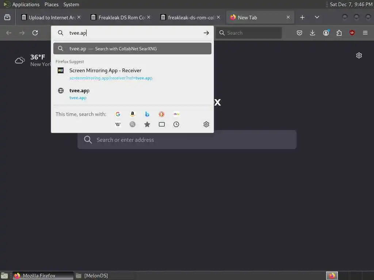Search this time with Bing
The height and width of the screenshot is (280, 374).
(147, 114)
